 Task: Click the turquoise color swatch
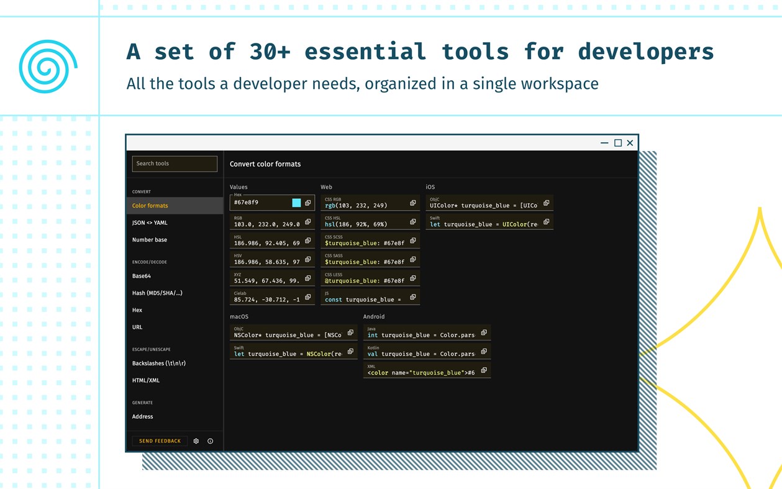[x=295, y=202]
